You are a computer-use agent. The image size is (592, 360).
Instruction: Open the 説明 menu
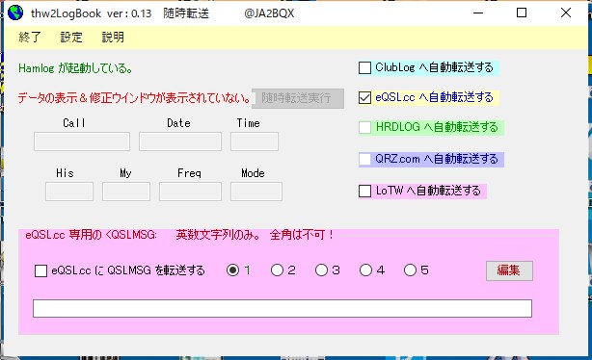pyautogui.click(x=113, y=37)
